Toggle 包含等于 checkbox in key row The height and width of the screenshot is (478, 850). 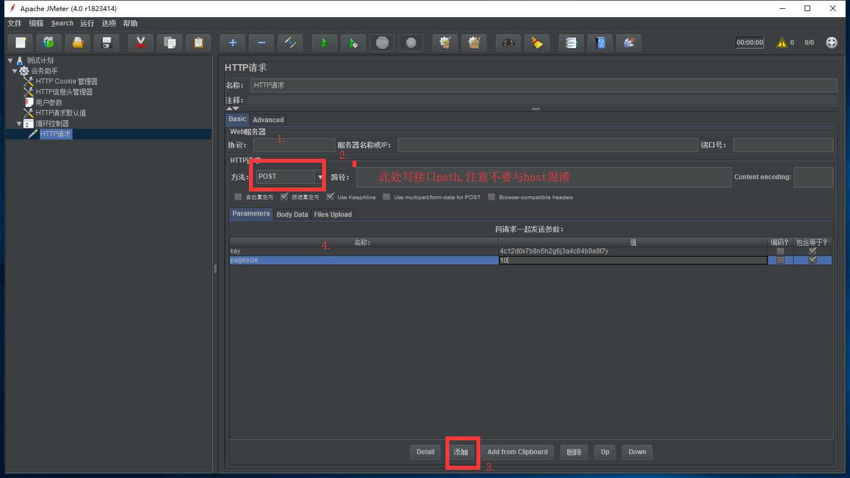pos(812,251)
